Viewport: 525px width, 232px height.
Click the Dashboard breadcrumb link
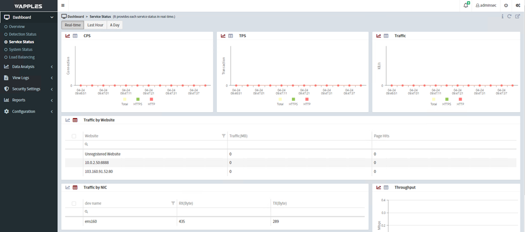pos(75,17)
